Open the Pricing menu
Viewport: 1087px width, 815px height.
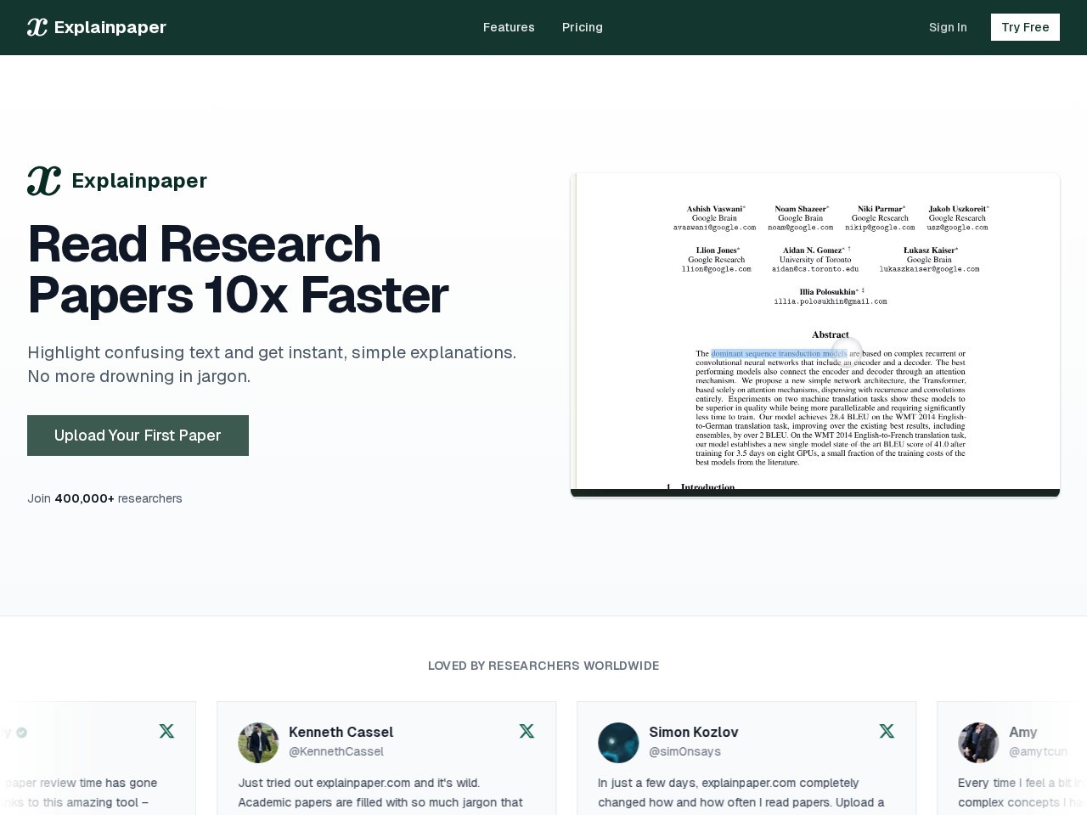pyautogui.click(x=583, y=27)
